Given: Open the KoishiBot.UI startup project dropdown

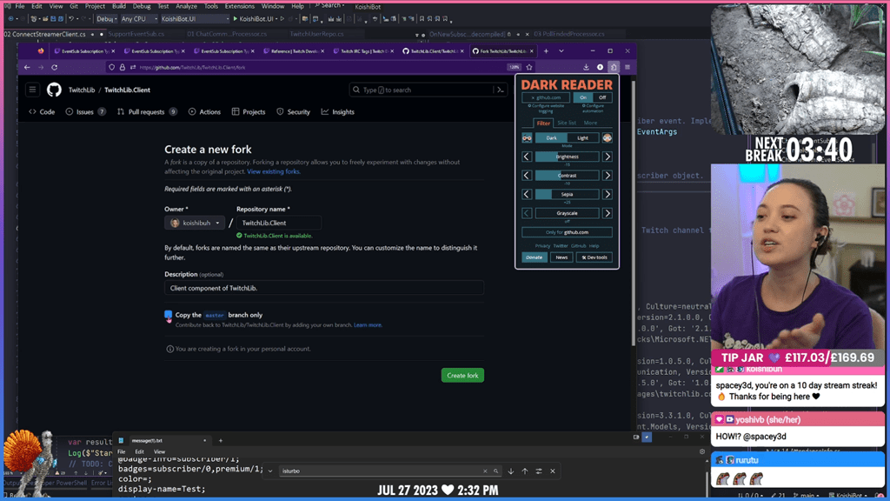Looking at the screenshot, I should [195, 19].
